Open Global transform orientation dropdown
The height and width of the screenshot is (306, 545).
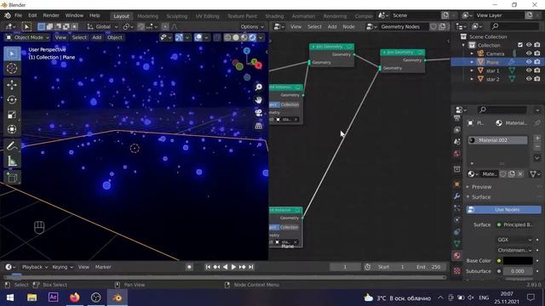tap(102, 26)
